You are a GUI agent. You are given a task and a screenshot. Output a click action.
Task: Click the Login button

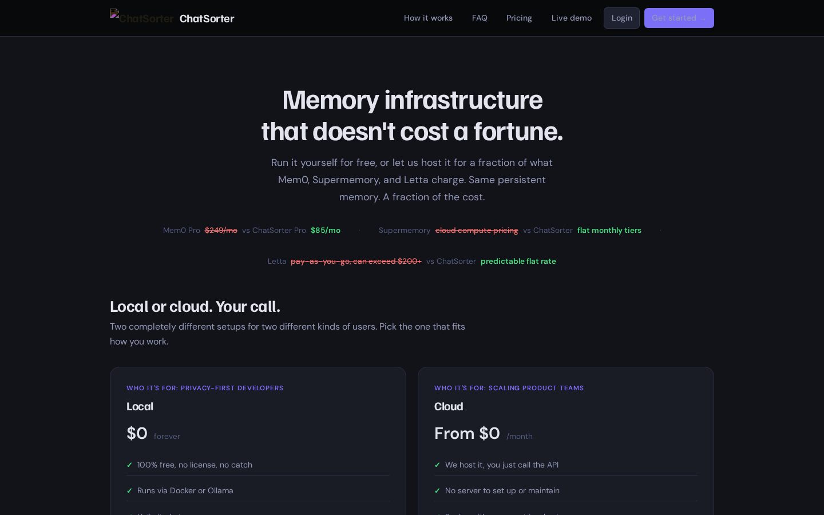(x=621, y=18)
